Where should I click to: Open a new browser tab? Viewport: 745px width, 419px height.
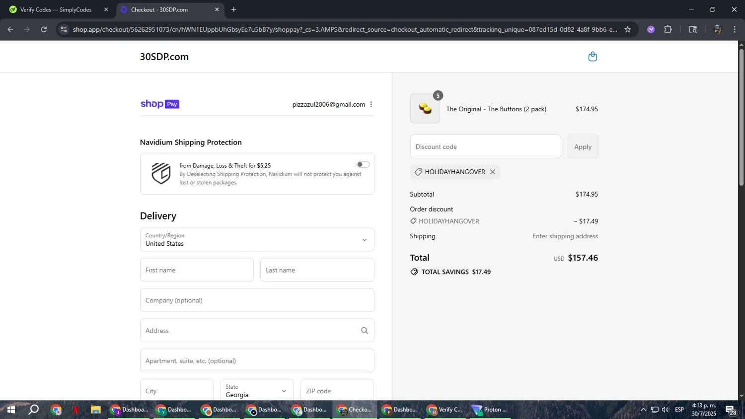click(233, 9)
